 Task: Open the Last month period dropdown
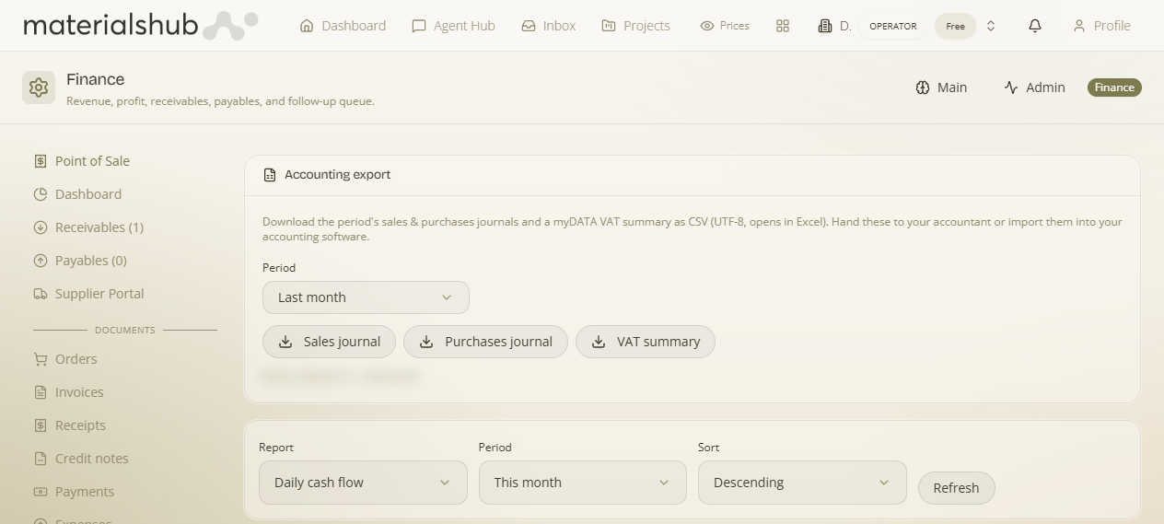366,297
